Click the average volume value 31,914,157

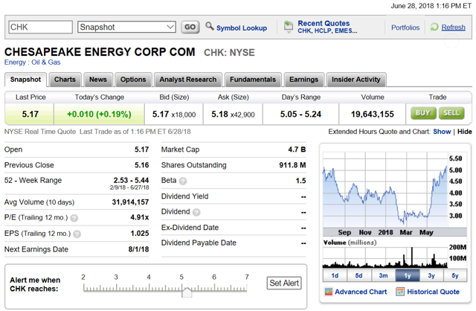click(x=130, y=202)
